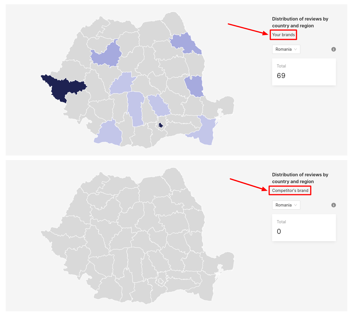This screenshot has width=353, height=315.
Task: Click the Bucharest region on the bottom map
Action: click(x=161, y=281)
